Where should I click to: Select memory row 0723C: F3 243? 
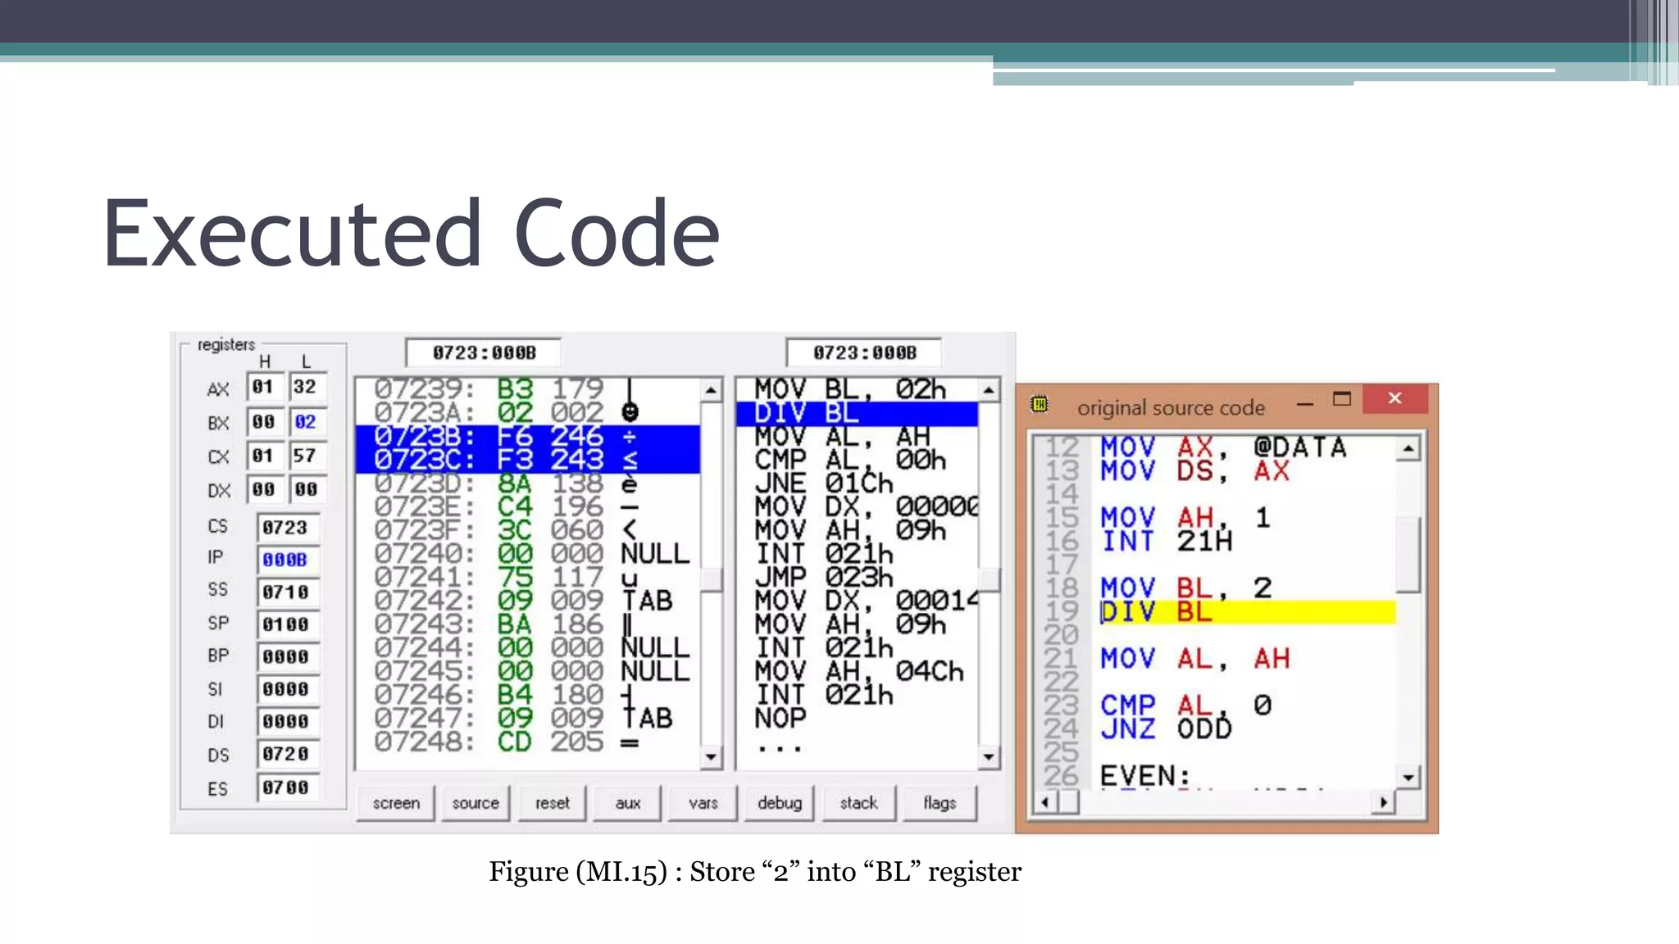pos(528,461)
